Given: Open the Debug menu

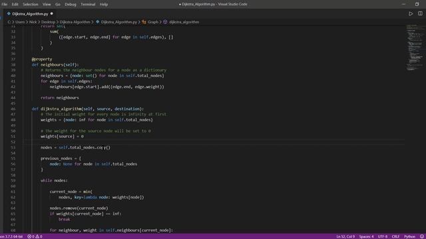Looking at the screenshot, I should 71,5.
